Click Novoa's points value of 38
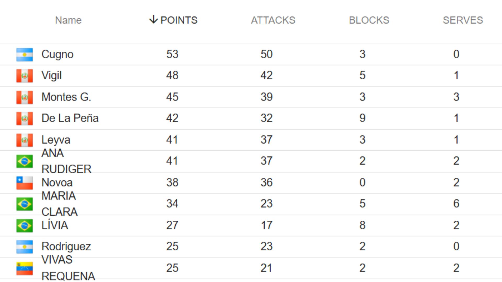Image resolution: width=502 pixels, height=282 pixels. tap(172, 183)
